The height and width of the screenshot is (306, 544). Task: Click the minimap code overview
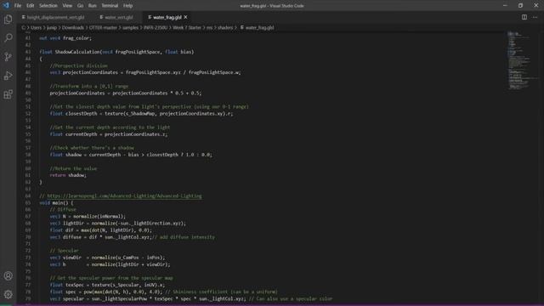[x=522, y=60]
